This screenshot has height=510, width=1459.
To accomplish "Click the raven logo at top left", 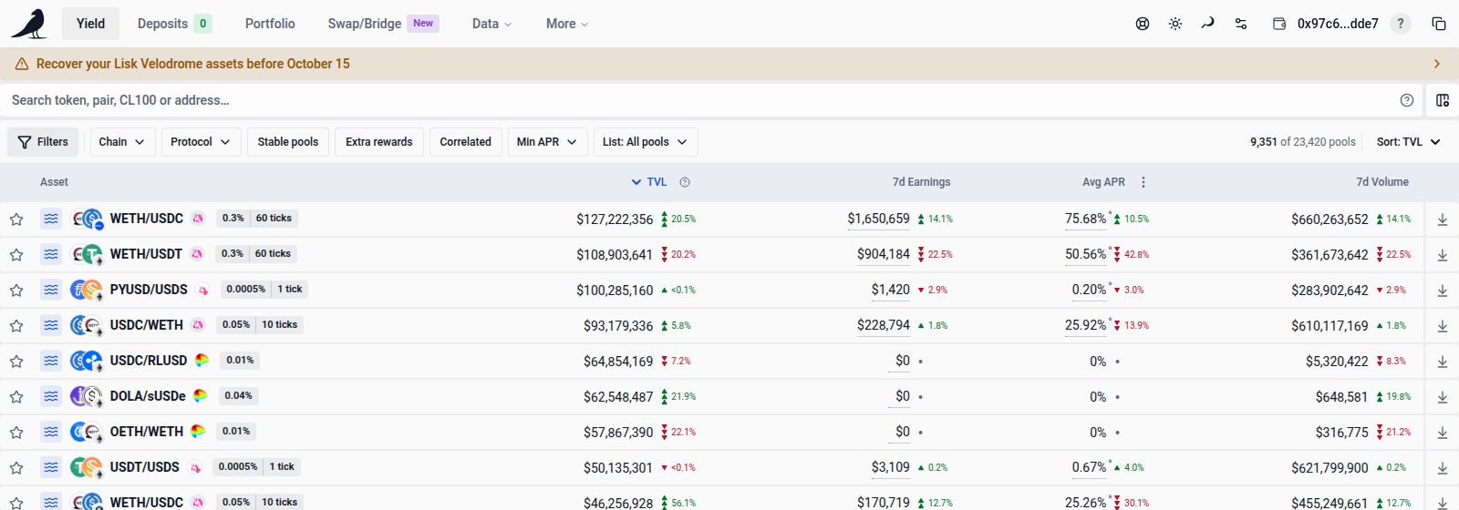I will point(29,24).
